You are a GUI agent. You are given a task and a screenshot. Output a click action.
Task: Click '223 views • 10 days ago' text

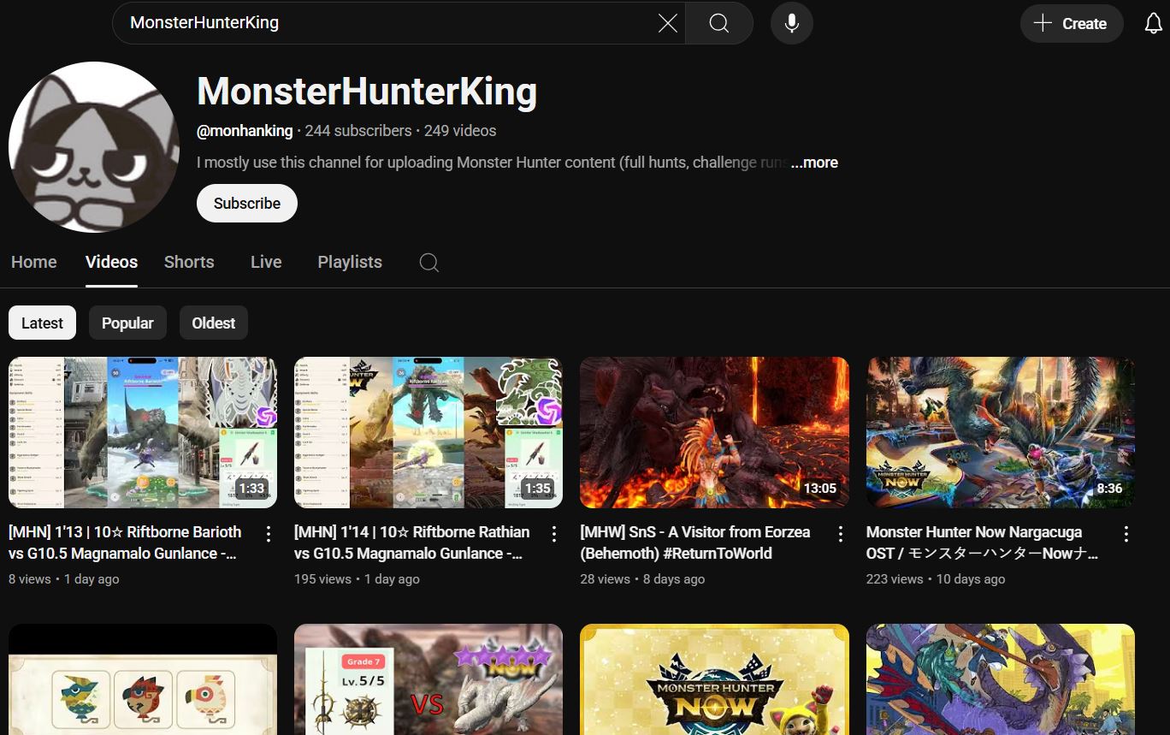(936, 579)
